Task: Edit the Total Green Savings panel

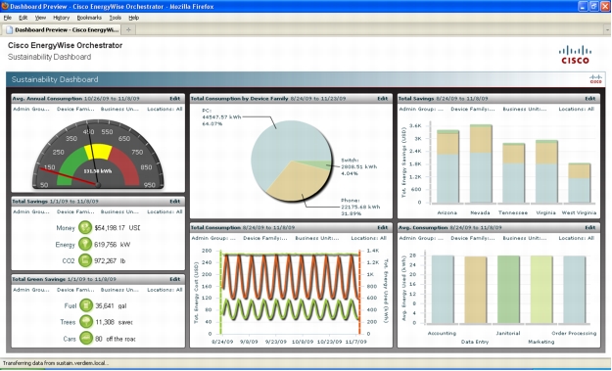Action: 175,279
